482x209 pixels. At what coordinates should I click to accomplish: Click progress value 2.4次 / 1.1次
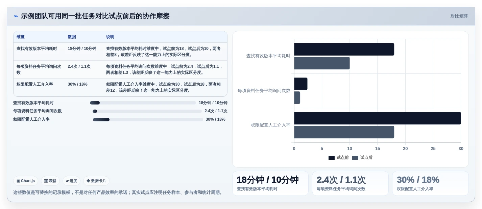click(x=216, y=111)
